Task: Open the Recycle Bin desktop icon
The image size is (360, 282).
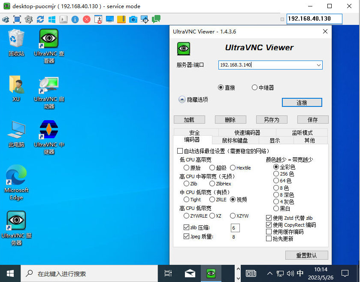Action: click(16, 43)
